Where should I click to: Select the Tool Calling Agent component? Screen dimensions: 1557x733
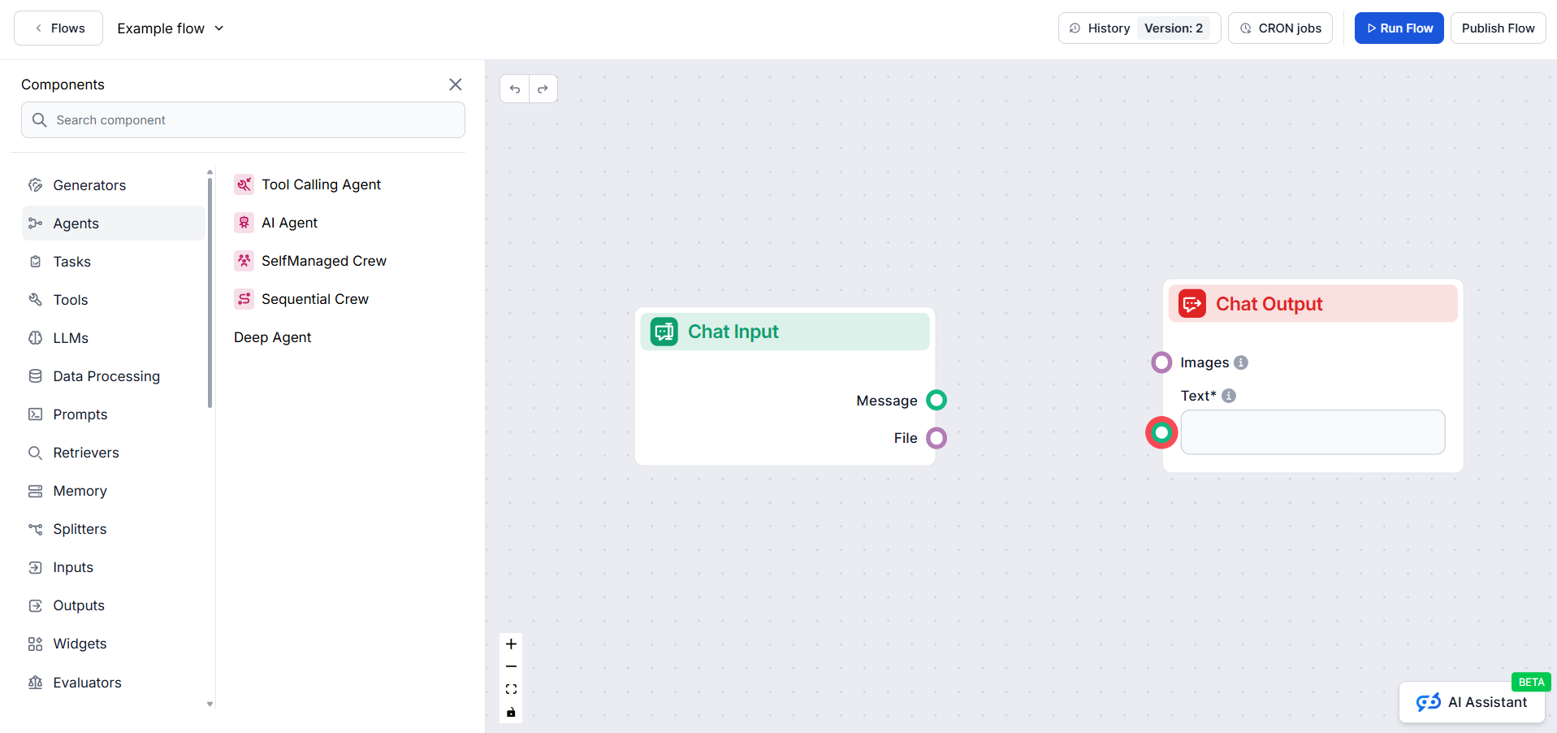click(x=321, y=184)
